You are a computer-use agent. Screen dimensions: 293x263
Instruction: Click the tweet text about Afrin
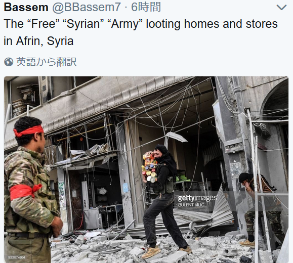coord(141,32)
